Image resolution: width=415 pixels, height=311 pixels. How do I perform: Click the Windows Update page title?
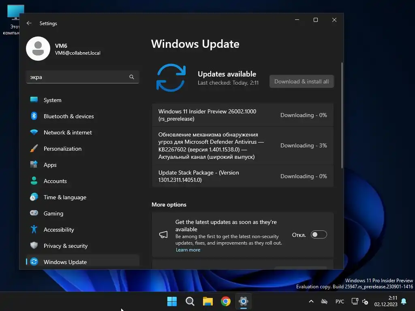tap(195, 44)
